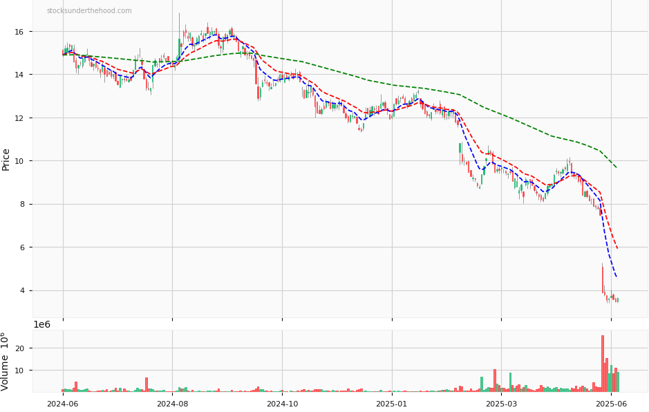Screen dimensions: 649x412
Task: Click the 12 price tick label
Action: (x=19, y=118)
